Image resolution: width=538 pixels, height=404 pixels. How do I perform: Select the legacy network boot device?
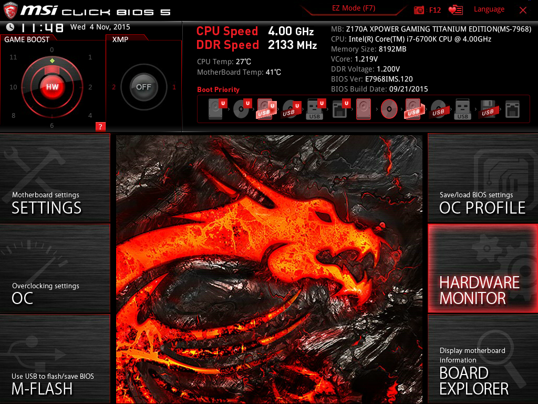click(512, 109)
